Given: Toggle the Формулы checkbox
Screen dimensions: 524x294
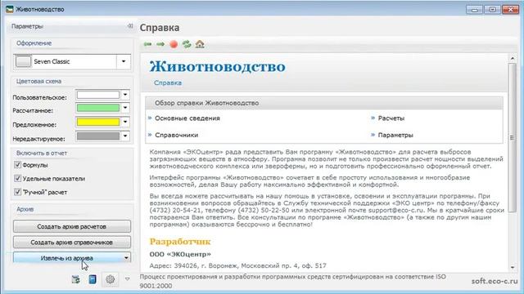Looking at the screenshot, I should click(17, 165).
